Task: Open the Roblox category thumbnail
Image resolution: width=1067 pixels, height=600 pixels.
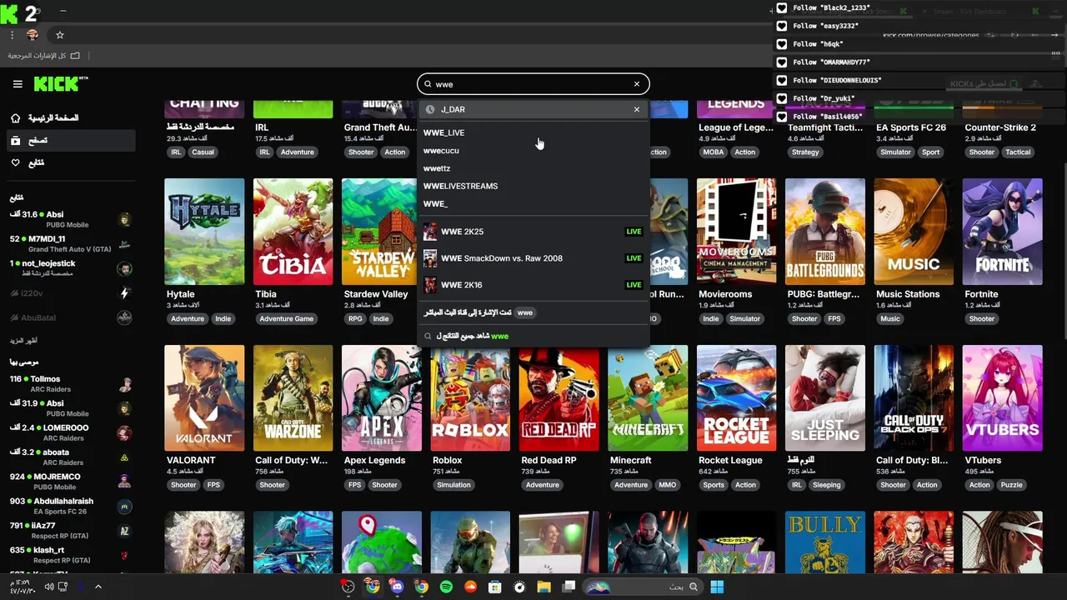Action: [470, 398]
